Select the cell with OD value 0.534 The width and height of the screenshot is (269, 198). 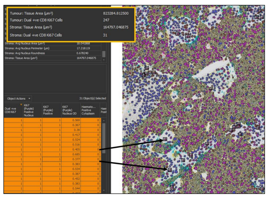[71, 169]
